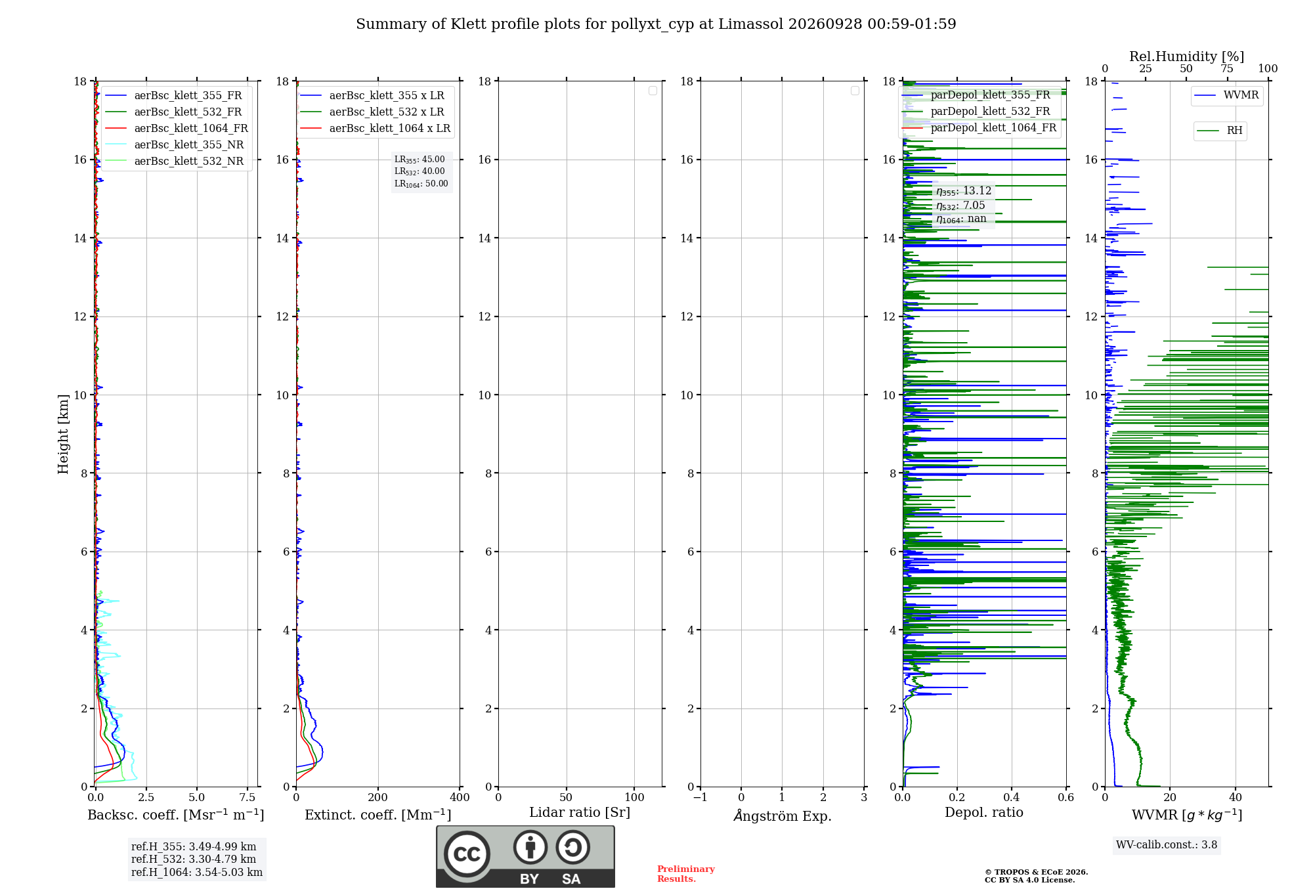Screen dimensions: 1313x893
Task: Click the 'WVMR [g*kg⁻¹]' axis label
Action: click(1187, 815)
